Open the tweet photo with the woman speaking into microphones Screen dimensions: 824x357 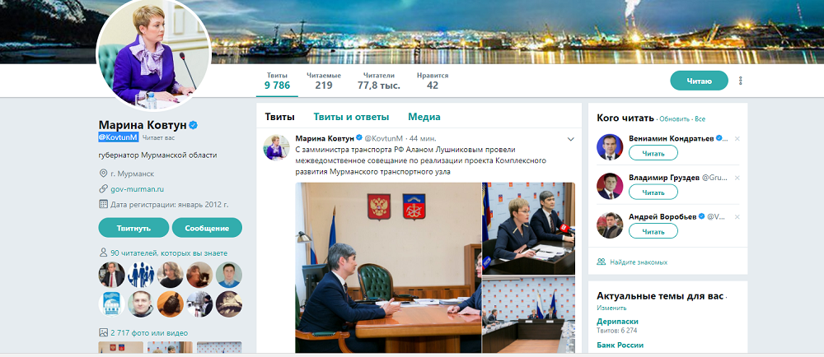point(529,228)
